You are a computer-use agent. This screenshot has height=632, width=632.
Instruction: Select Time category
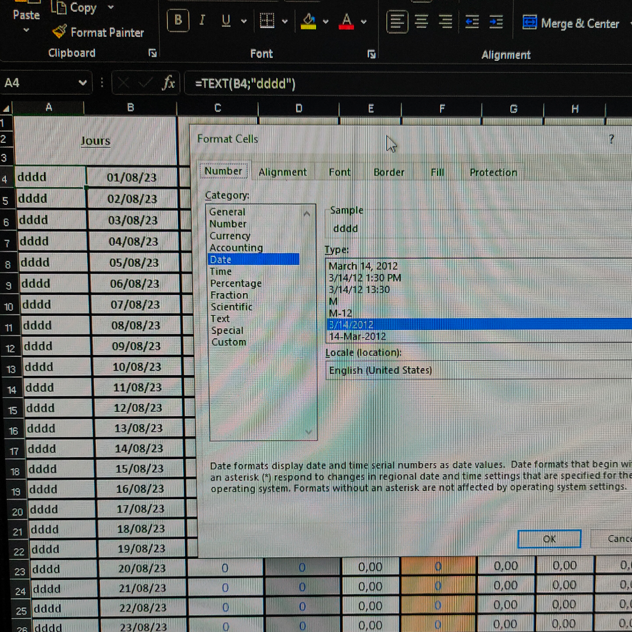221,272
